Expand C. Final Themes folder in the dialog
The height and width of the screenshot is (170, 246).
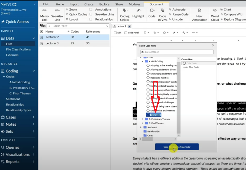pos(142,123)
